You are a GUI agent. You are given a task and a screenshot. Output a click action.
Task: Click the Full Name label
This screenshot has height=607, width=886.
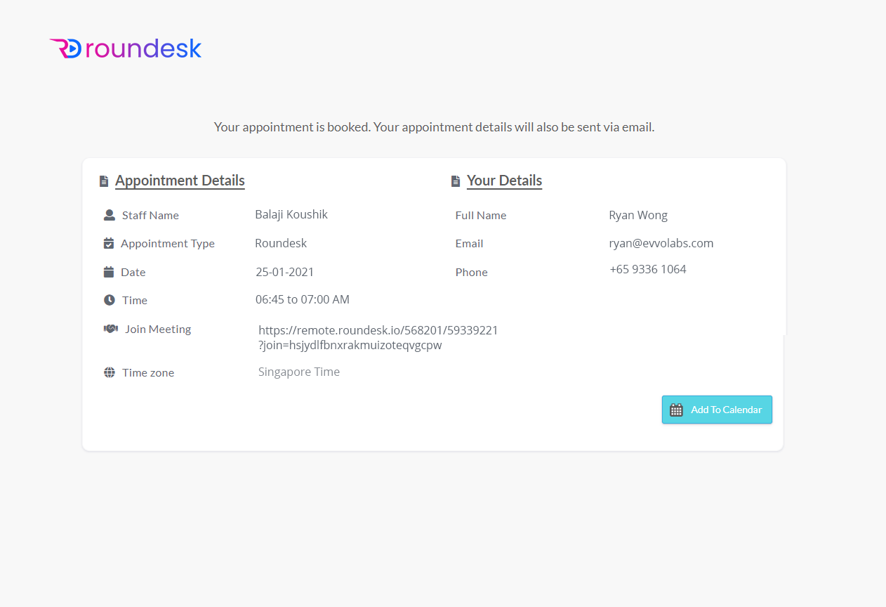481,216
